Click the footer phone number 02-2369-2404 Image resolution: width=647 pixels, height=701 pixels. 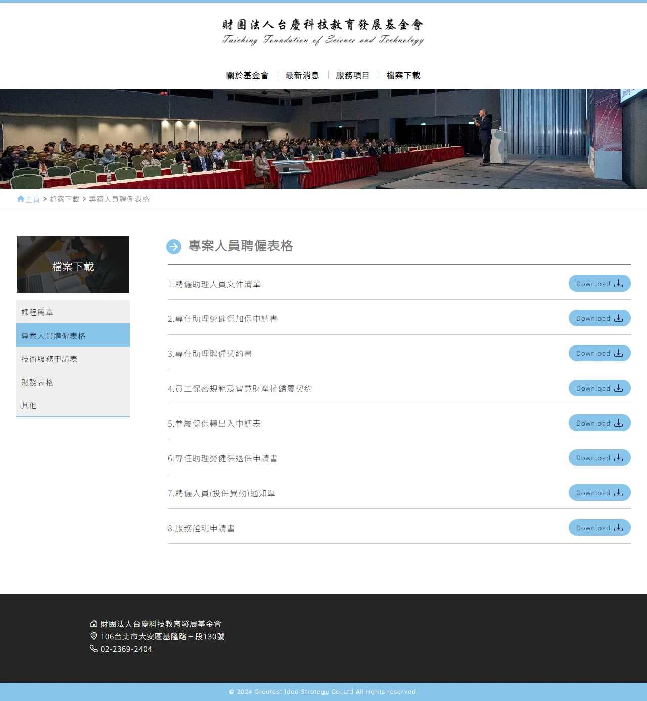point(126,649)
